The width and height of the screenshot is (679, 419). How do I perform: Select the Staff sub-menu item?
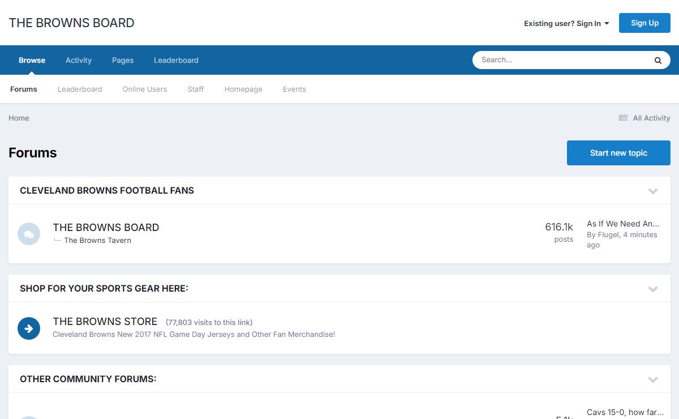pos(196,89)
